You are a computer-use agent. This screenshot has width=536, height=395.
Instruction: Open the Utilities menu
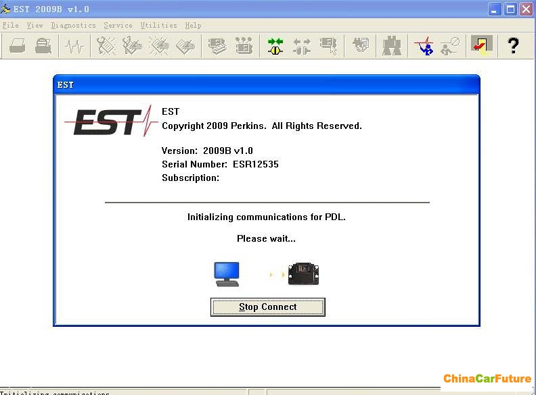click(x=158, y=26)
